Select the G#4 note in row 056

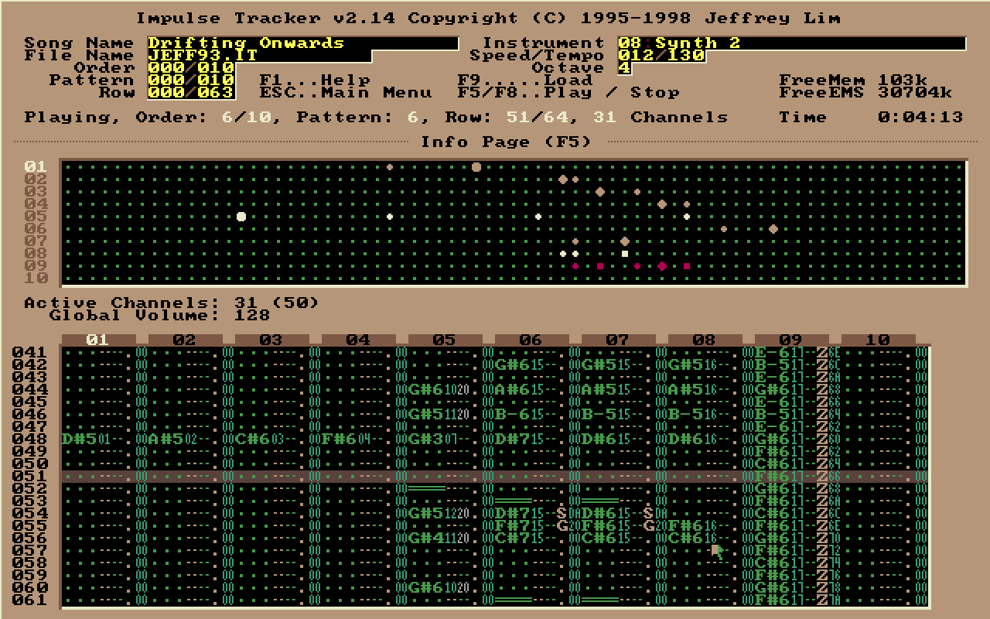click(426, 539)
